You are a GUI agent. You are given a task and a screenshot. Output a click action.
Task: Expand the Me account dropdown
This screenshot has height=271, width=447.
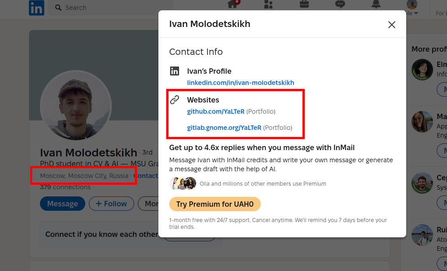point(412,9)
